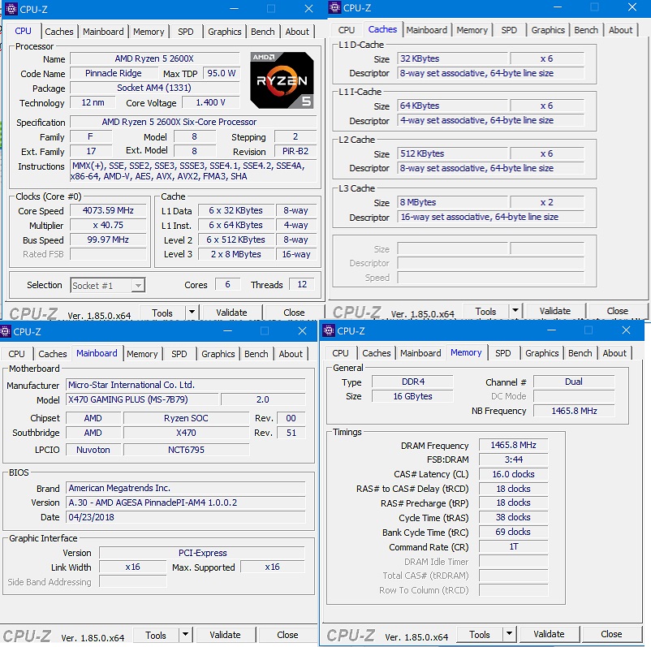Click the 69 clocks Bank Cycle Time value
651x647 pixels.
[513, 532]
